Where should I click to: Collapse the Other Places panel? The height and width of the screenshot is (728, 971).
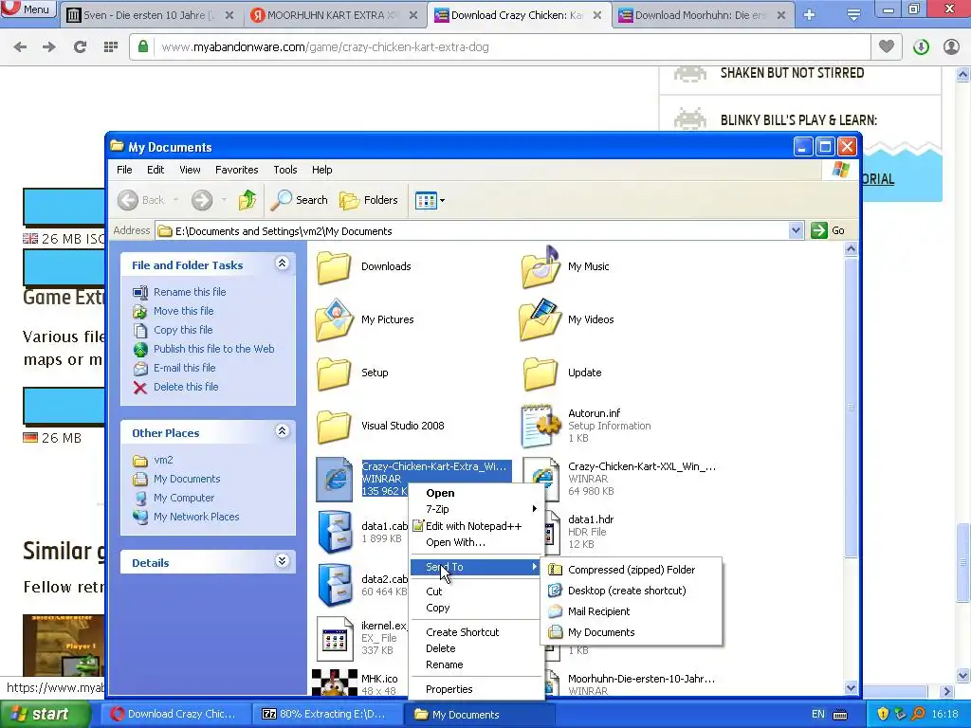pyautogui.click(x=282, y=431)
